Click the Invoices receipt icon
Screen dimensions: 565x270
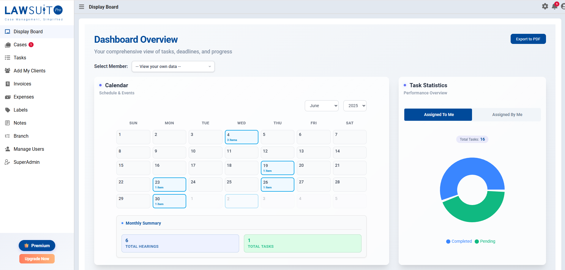pos(8,84)
